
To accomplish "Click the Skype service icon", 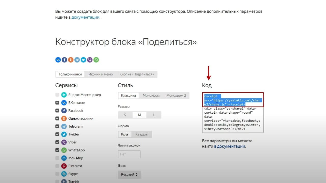I will 64,174.
